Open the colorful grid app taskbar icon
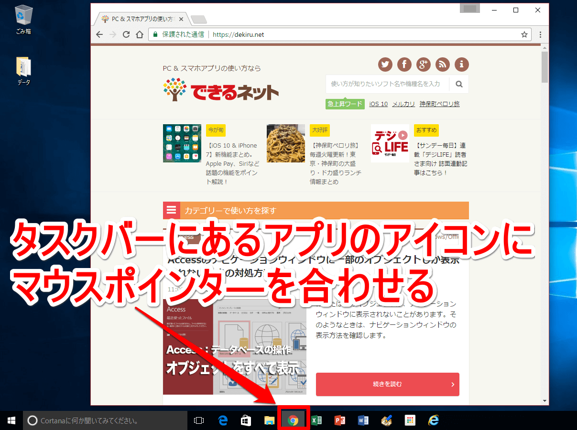 410,420
